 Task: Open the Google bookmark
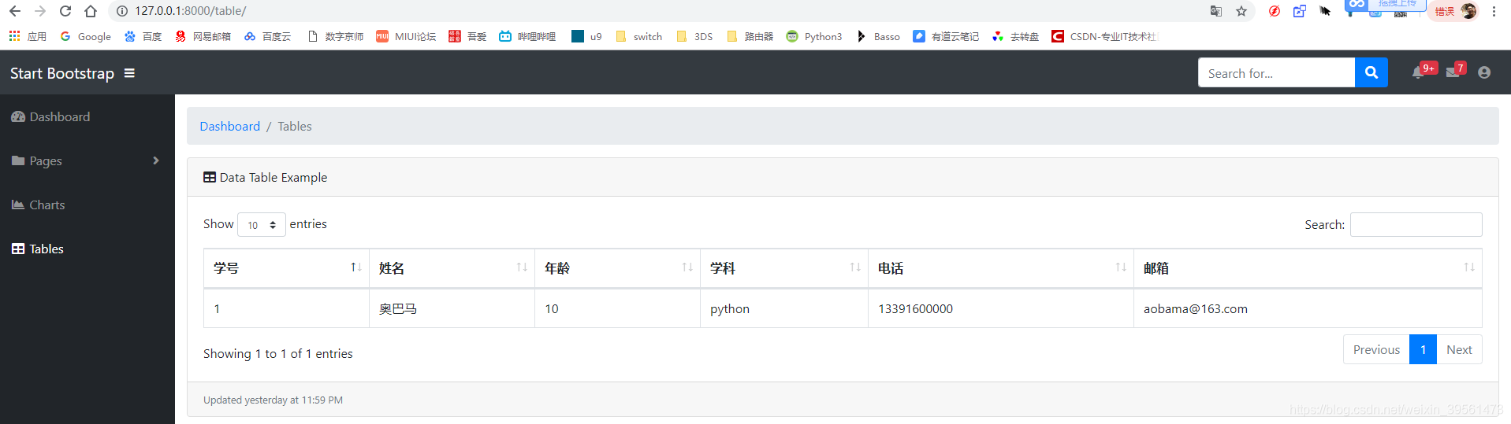[86, 36]
